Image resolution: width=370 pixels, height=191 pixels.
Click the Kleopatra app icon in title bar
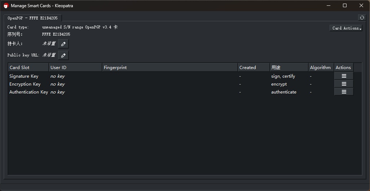[6, 6]
